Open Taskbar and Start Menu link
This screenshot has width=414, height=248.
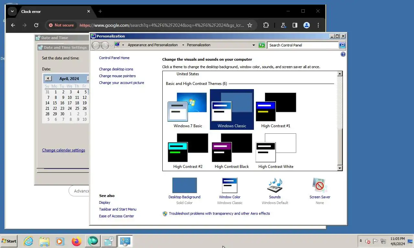coord(118,209)
